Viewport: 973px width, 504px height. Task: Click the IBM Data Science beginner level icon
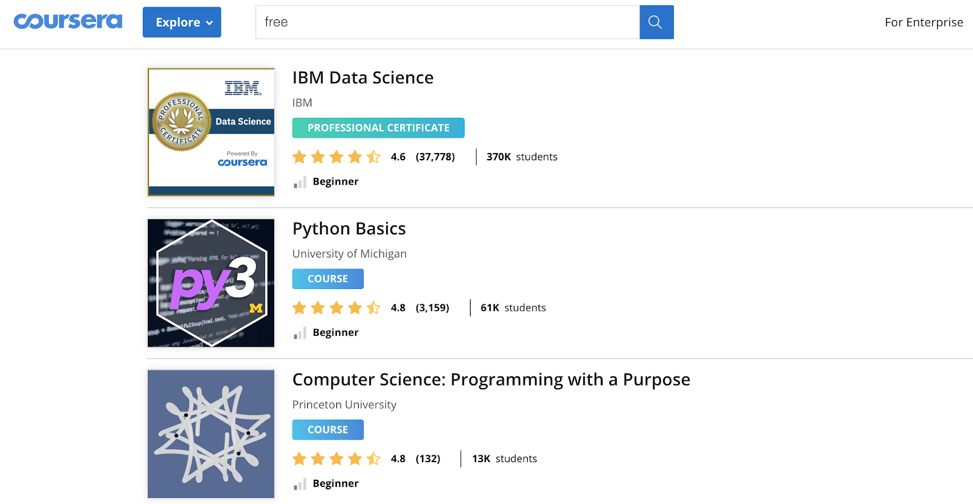tap(300, 182)
